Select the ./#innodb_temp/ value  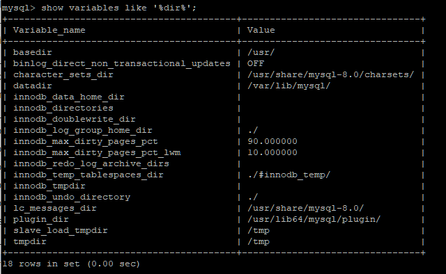tap(289, 175)
